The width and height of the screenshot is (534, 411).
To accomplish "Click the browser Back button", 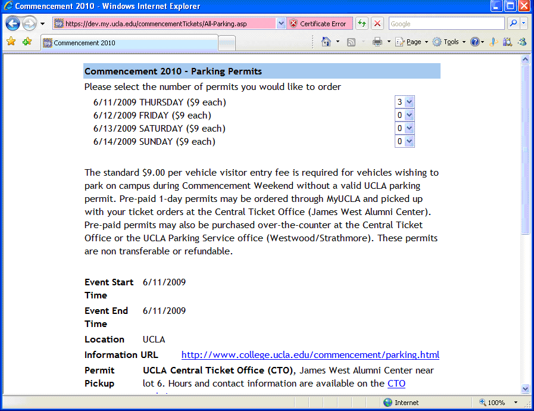I will pyautogui.click(x=13, y=24).
